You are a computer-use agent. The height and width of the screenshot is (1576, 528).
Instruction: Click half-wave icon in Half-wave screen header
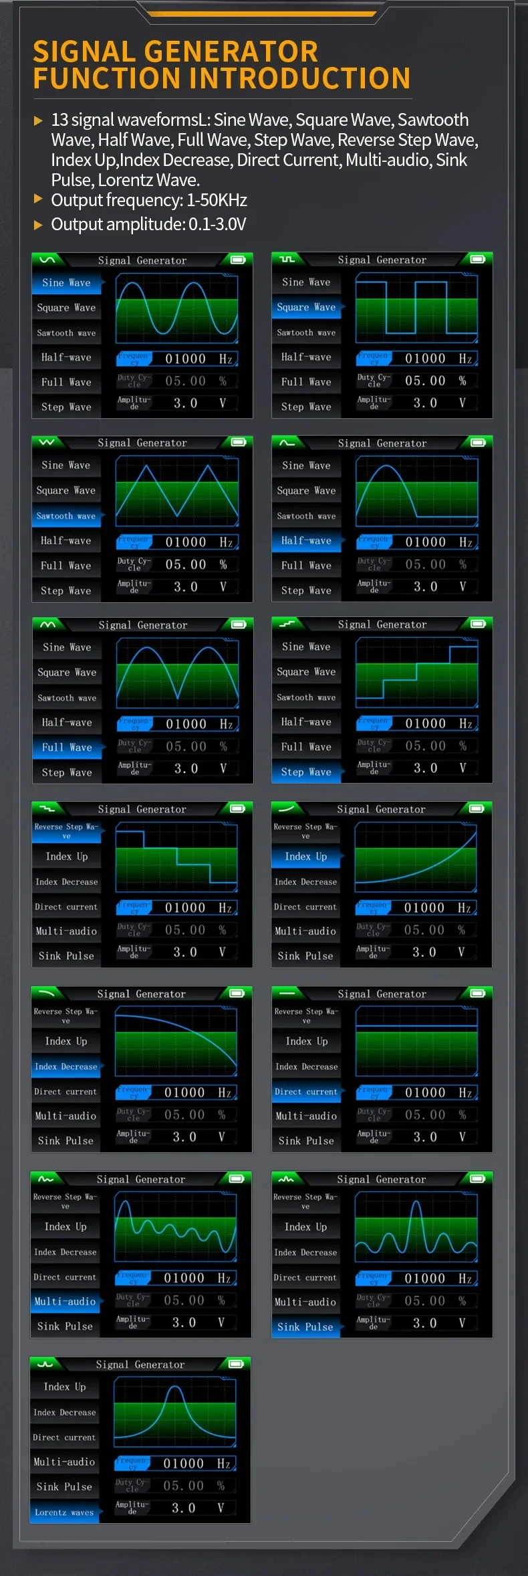[x=287, y=442]
